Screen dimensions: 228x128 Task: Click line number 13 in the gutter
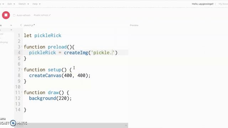pos(18,104)
